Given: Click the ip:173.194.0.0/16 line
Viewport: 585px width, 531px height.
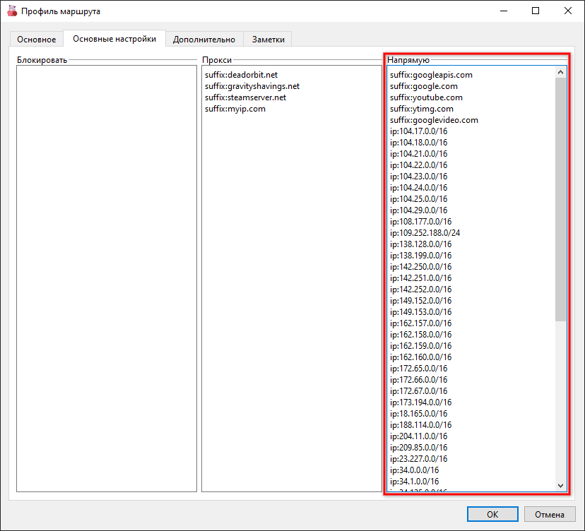Looking at the screenshot, I should click(x=421, y=402).
